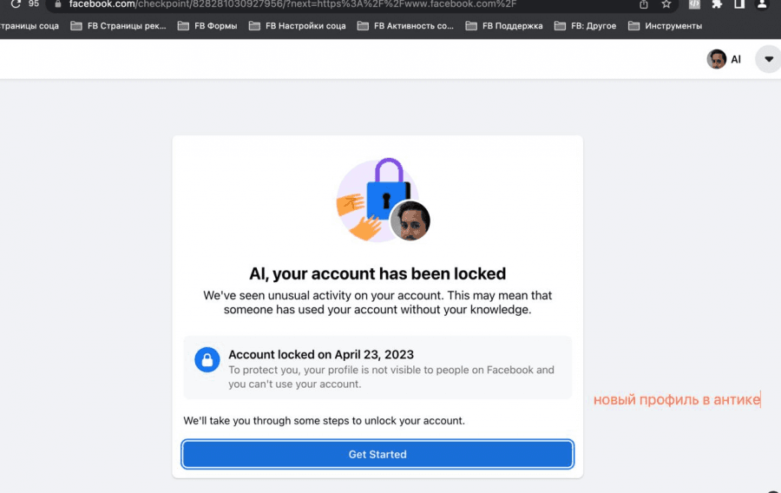Open the FB Настройки соца bookmark folder
The image size is (781, 493).
tap(297, 26)
